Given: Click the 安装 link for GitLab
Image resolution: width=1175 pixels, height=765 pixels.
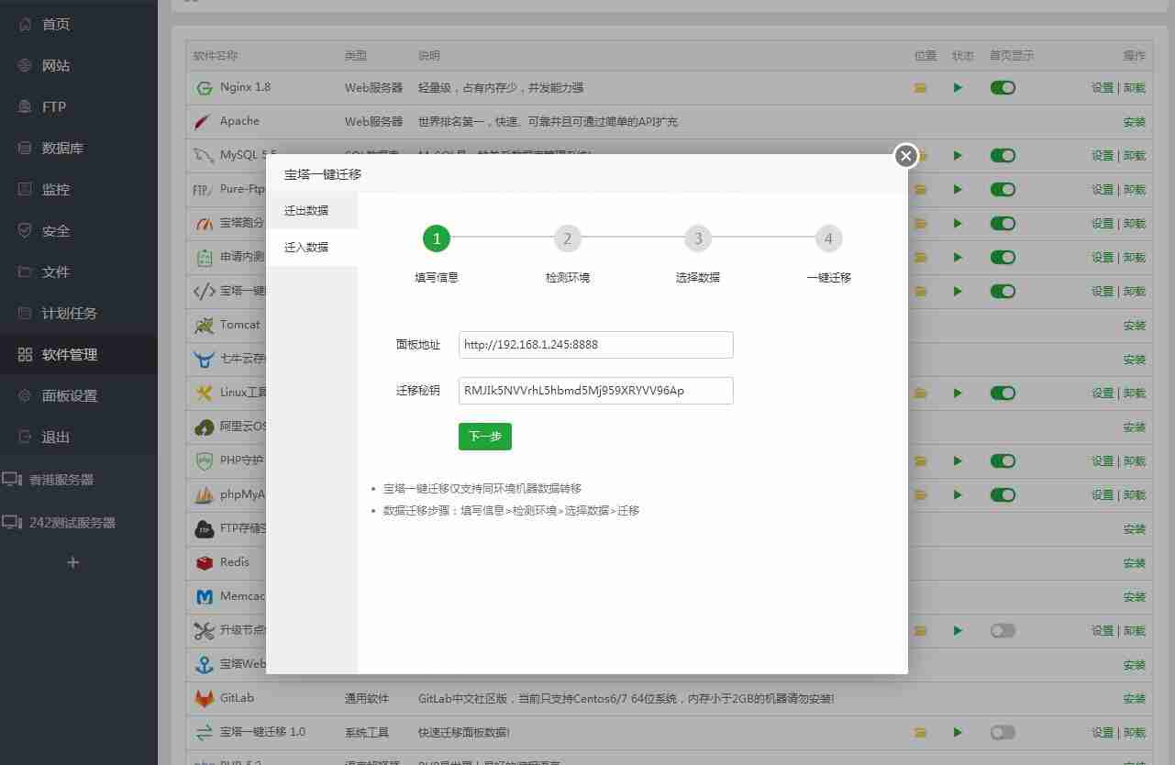Looking at the screenshot, I should pos(1134,698).
